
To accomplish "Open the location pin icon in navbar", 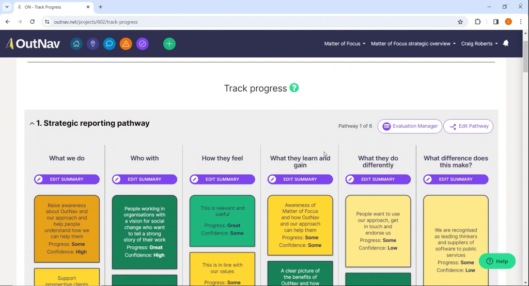I will 93,44.
